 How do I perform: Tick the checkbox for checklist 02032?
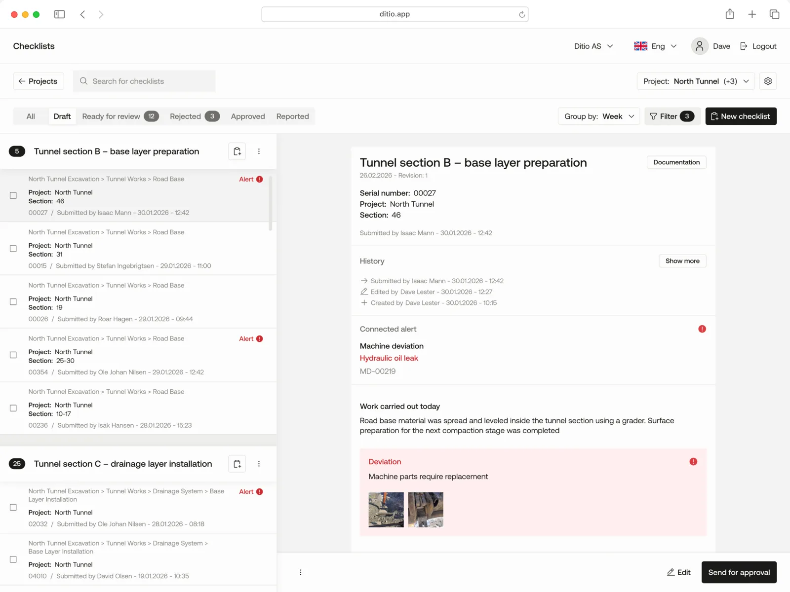[x=13, y=507]
